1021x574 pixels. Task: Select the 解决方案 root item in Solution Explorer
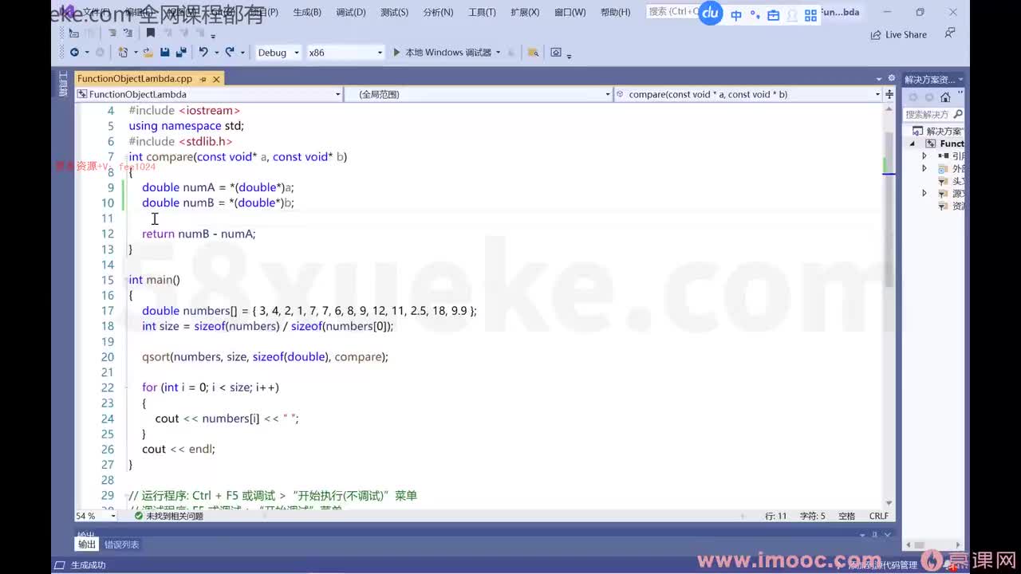coord(939,132)
